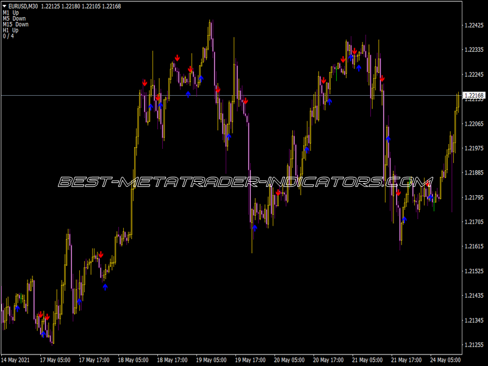
Task: Click the current price tag 1.22168
Action: [x=474, y=95]
